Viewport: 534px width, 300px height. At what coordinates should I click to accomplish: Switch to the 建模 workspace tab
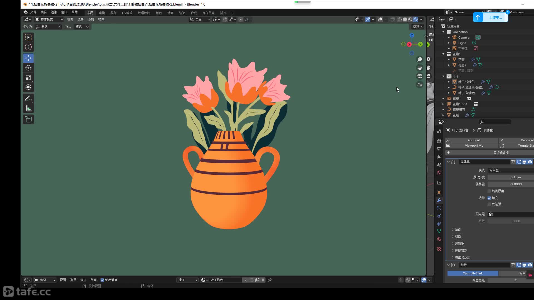(102, 13)
